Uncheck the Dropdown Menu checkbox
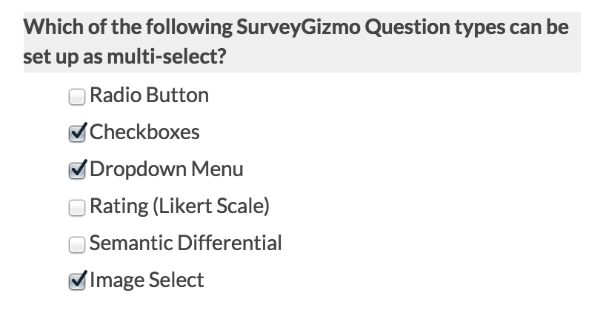The image size is (606, 330). click(x=76, y=170)
